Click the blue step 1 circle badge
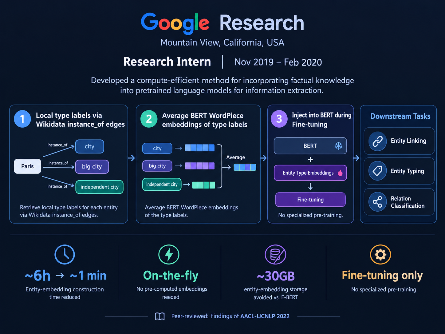445x334 pixels. tap(22, 119)
